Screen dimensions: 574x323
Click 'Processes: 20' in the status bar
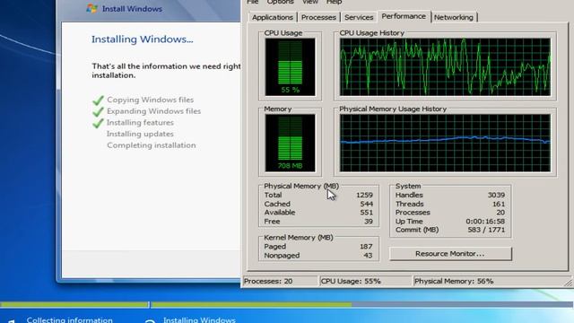(268, 281)
